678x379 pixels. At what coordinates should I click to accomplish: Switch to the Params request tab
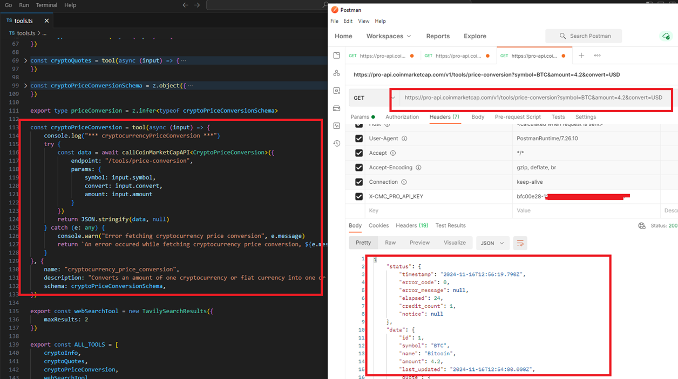[362, 117]
